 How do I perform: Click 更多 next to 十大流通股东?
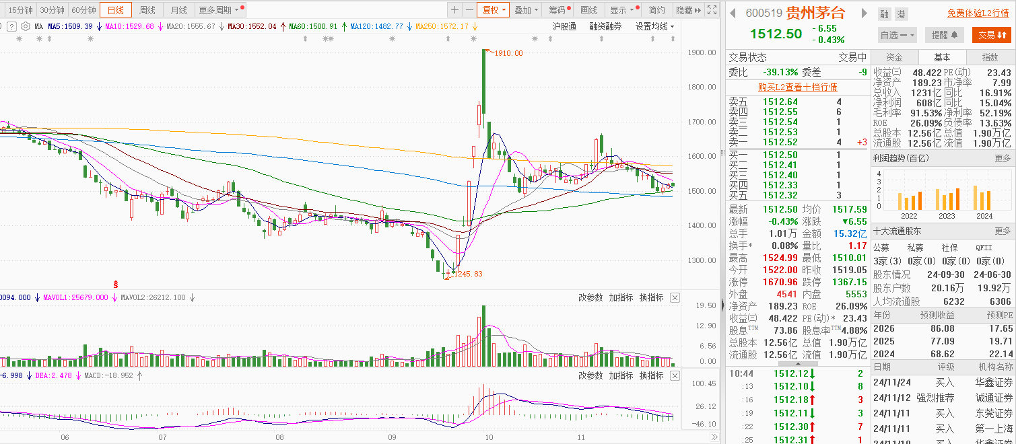(1003, 231)
